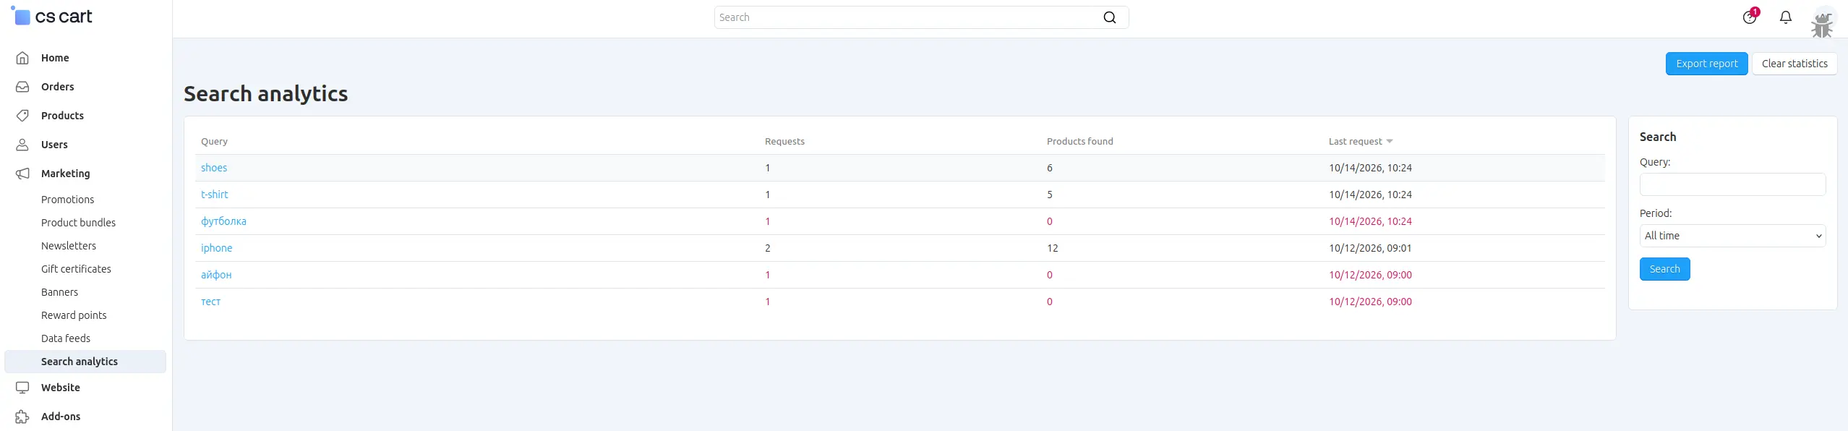This screenshot has width=1848, height=431.
Task: Go to Gift certificates submenu
Action: (76, 269)
